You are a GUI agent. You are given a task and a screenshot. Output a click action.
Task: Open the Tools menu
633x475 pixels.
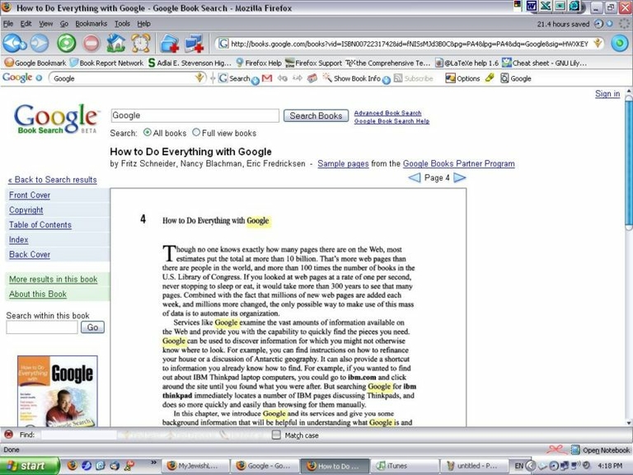[122, 24]
